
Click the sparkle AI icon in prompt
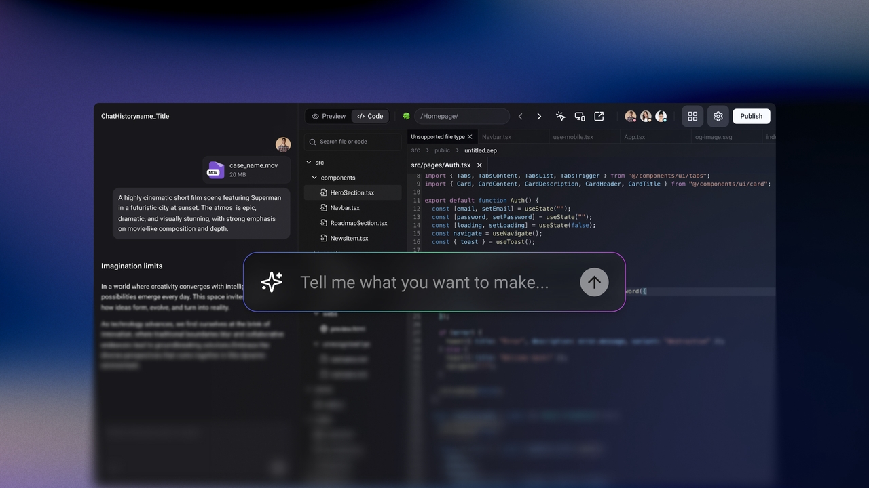272,282
